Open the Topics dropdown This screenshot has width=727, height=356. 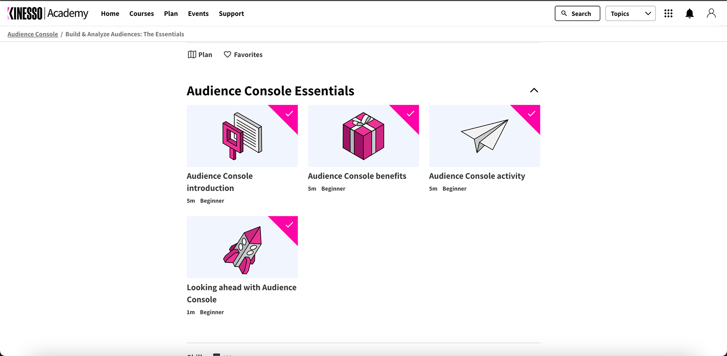(x=630, y=13)
